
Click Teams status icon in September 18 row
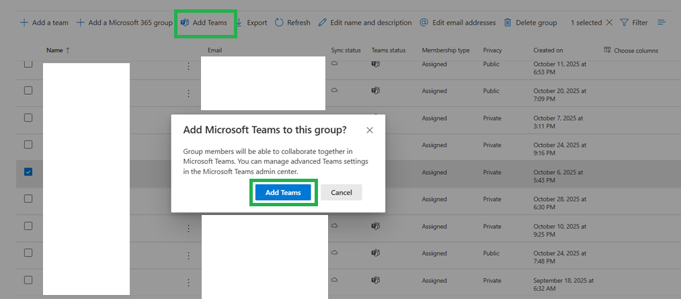pos(376,280)
